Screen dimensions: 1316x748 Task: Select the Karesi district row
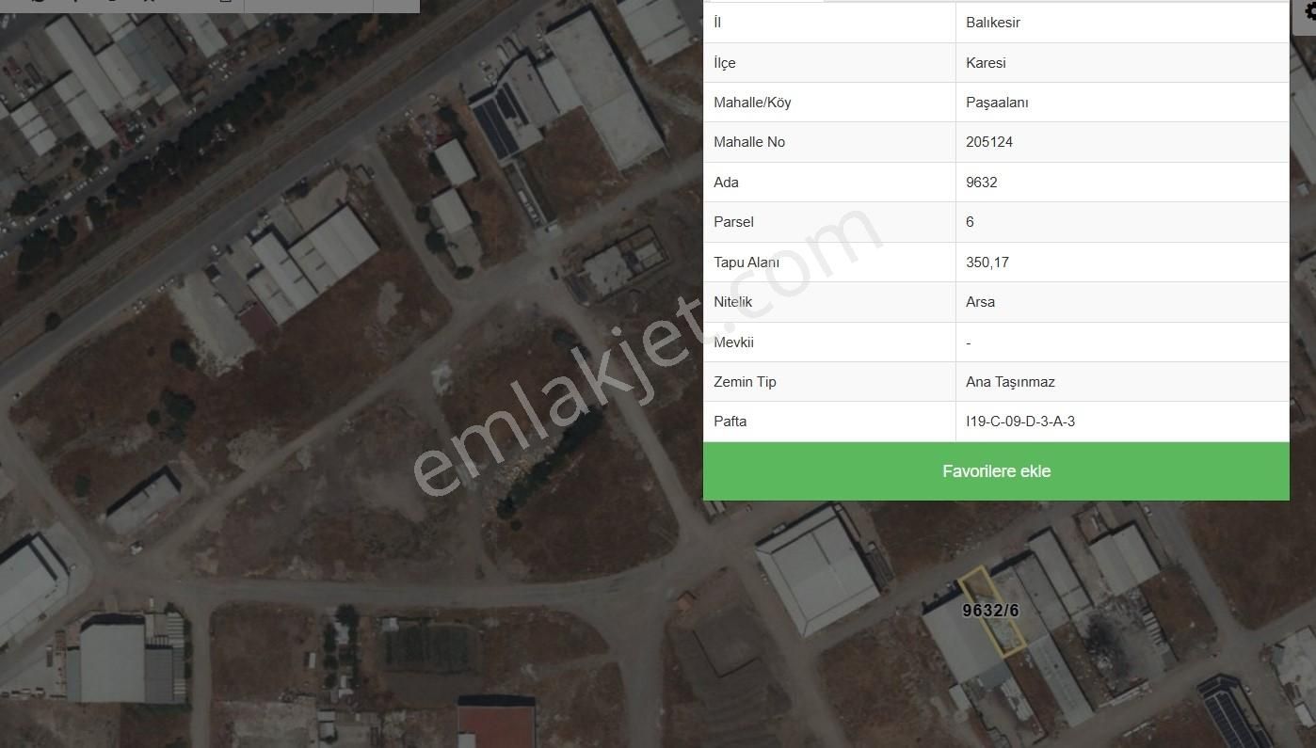(x=987, y=62)
